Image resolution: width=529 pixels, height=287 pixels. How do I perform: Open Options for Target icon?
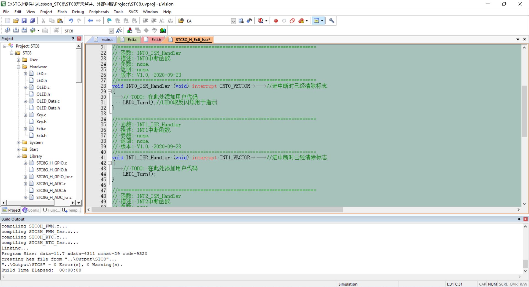119,30
